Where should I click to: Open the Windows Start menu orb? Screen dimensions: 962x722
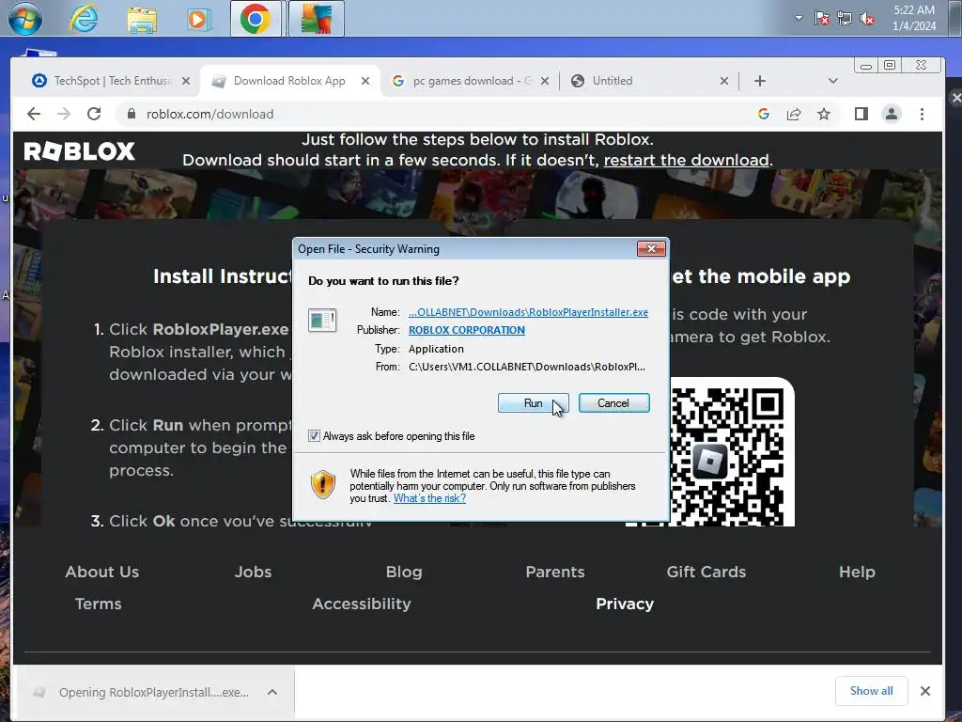tap(25, 18)
